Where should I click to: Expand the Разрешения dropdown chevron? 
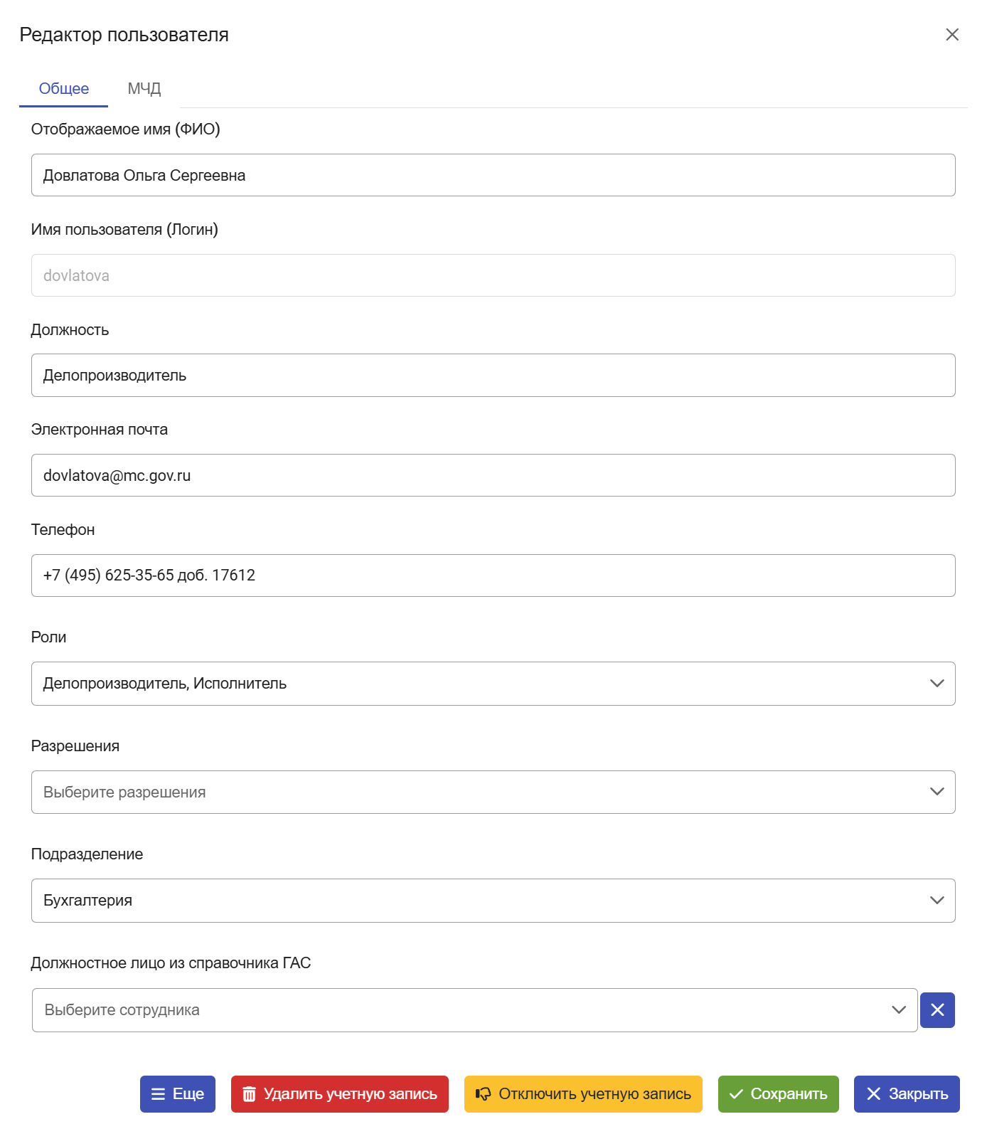pyautogui.click(x=937, y=792)
